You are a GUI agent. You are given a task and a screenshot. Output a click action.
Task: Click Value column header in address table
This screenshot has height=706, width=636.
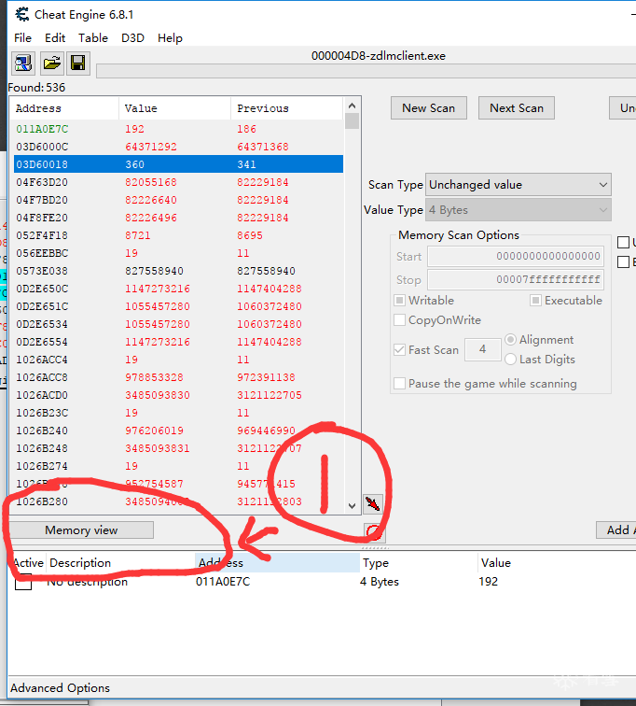pyautogui.click(x=557, y=563)
